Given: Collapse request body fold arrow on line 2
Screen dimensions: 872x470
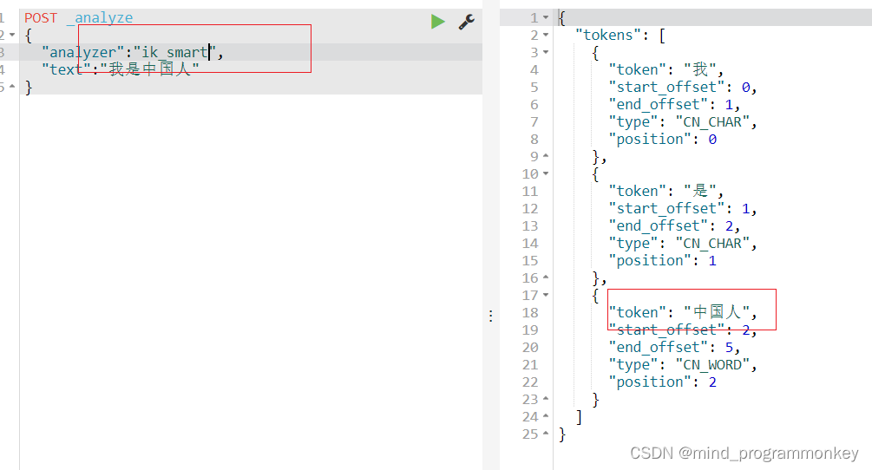Looking at the screenshot, I should pos(12,35).
